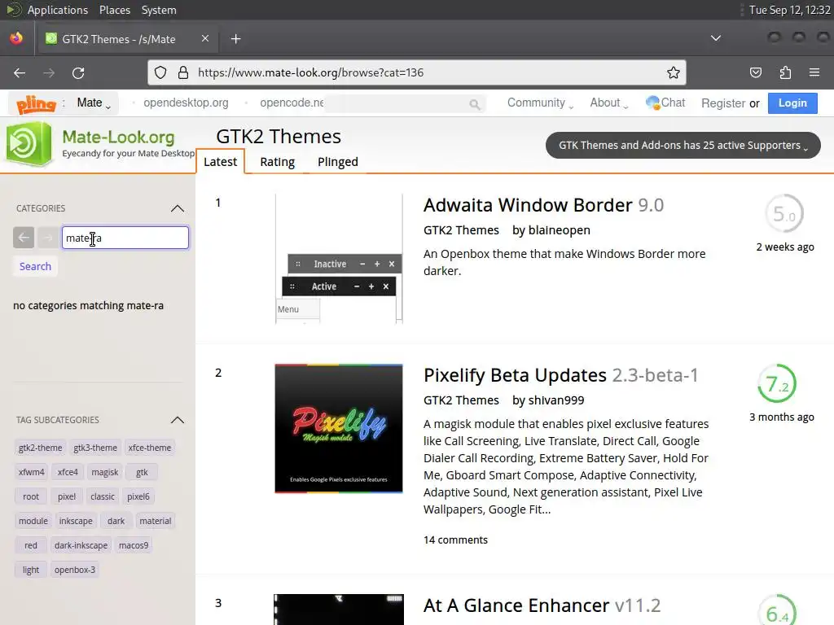Click the category filter text field
This screenshot has width=834, height=625.
[125, 238]
